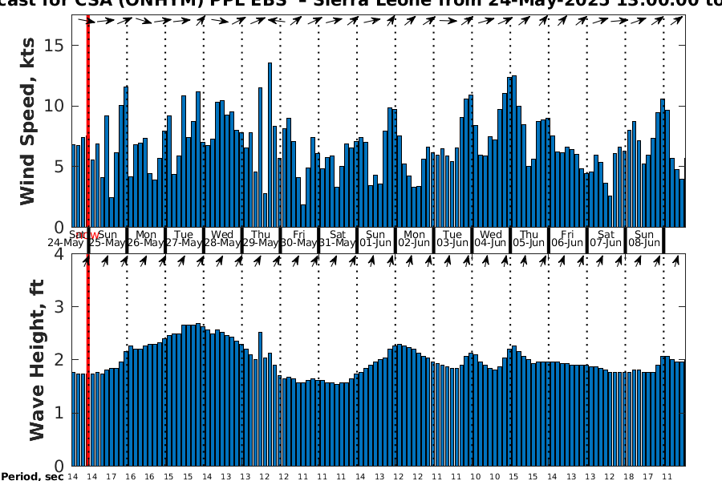The width and height of the screenshot is (722, 481).
Task: Click the 'Fri 30-May' date label
Action: pyautogui.click(x=299, y=238)
